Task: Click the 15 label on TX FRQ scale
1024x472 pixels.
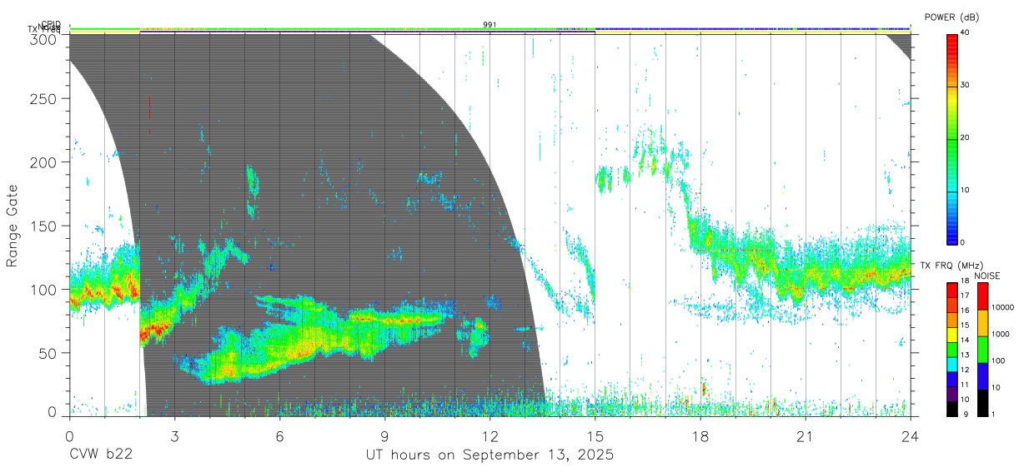Action: point(964,325)
